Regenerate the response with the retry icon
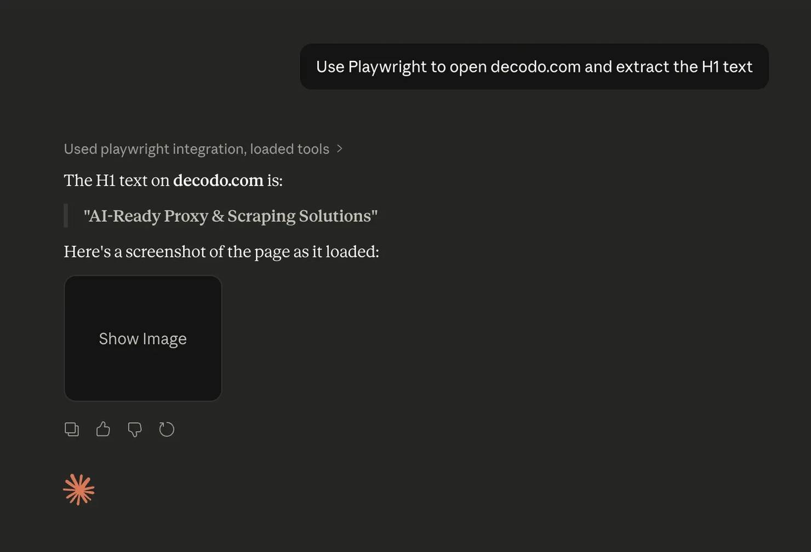This screenshot has width=811, height=552. pos(167,429)
